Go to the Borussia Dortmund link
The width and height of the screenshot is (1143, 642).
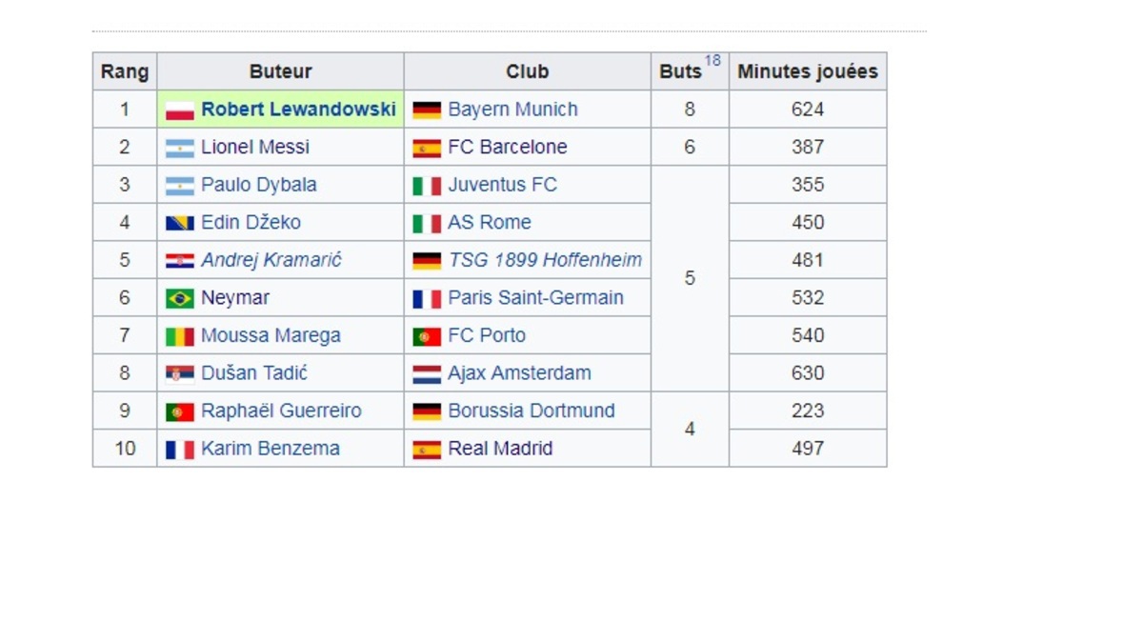[531, 411]
